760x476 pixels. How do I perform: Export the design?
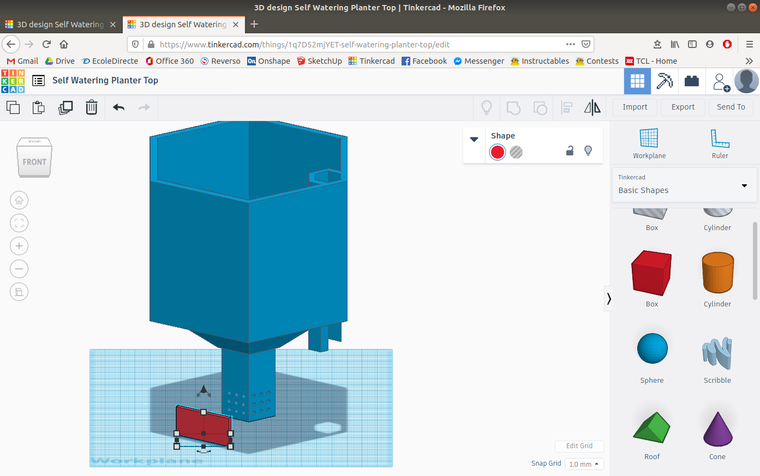[683, 107]
